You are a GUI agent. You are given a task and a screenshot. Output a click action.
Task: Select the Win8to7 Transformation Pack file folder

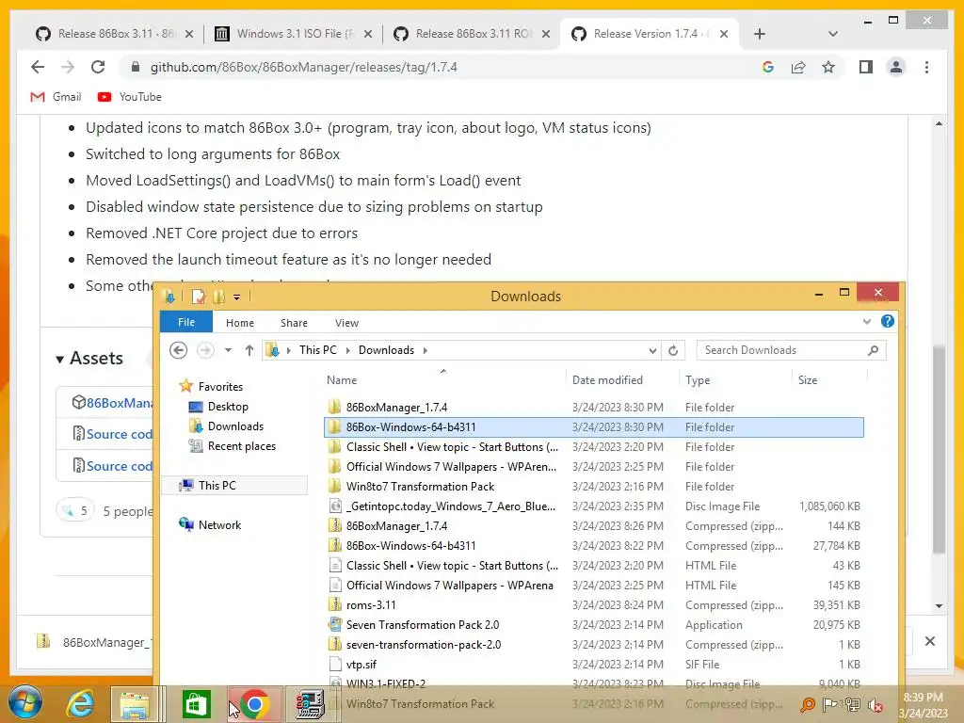(x=594, y=487)
